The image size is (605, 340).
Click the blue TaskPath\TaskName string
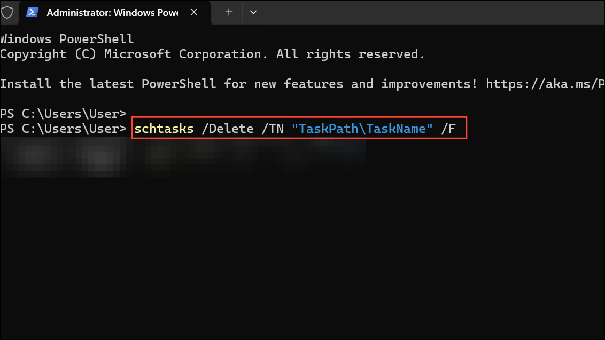click(363, 128)
